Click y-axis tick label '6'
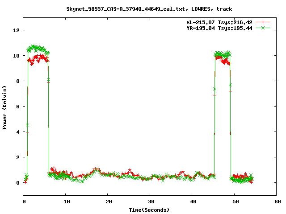This screenshot has height=214, width=286. tap(18, 107)
